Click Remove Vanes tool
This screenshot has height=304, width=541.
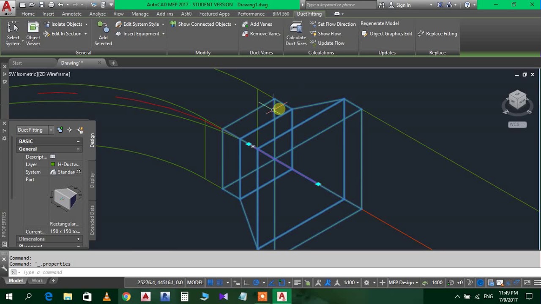[261, 34]
